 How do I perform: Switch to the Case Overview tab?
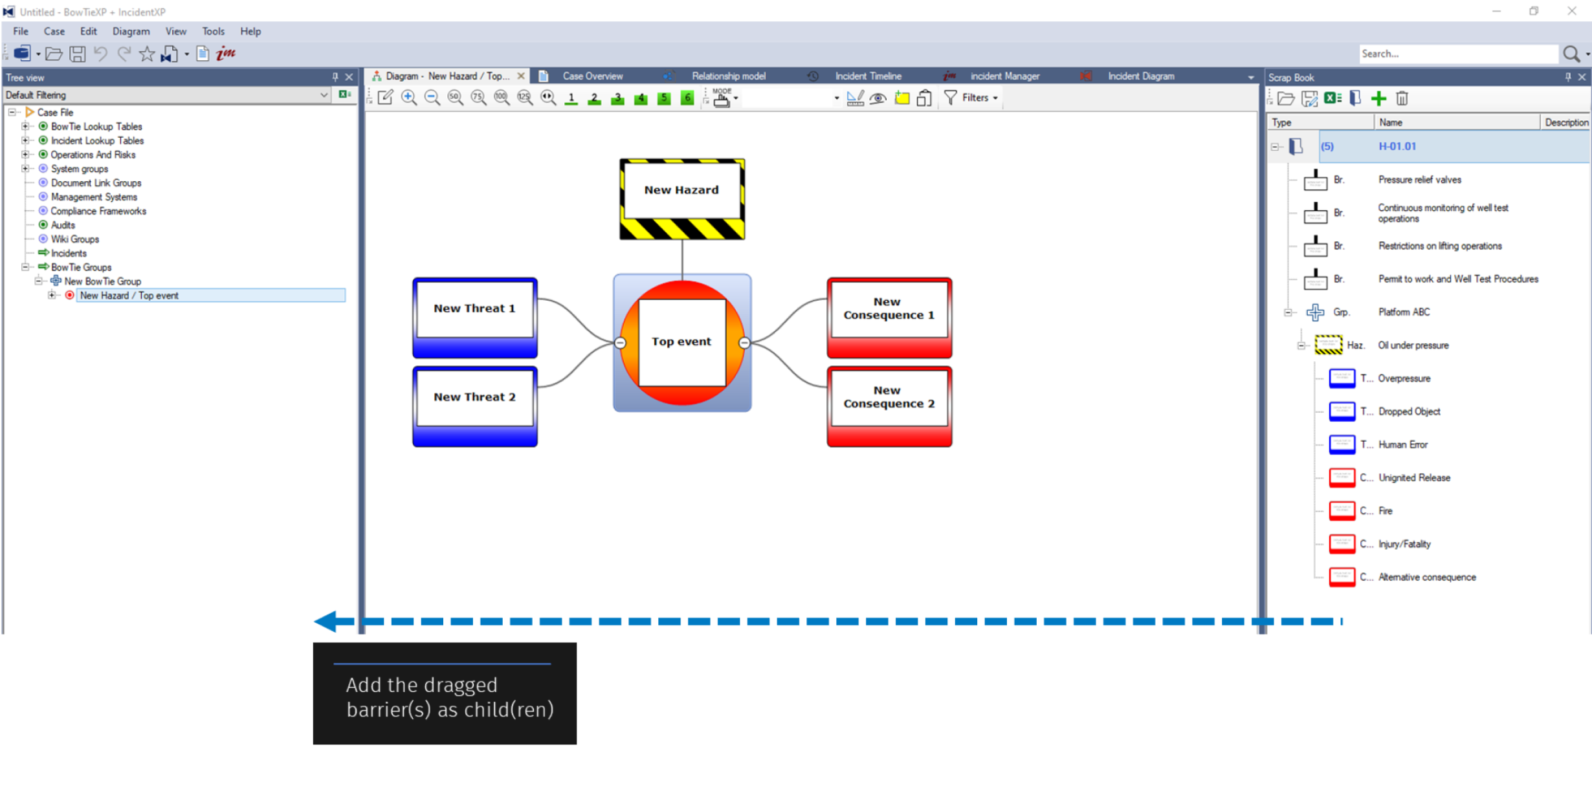click(x=591, y=76)
